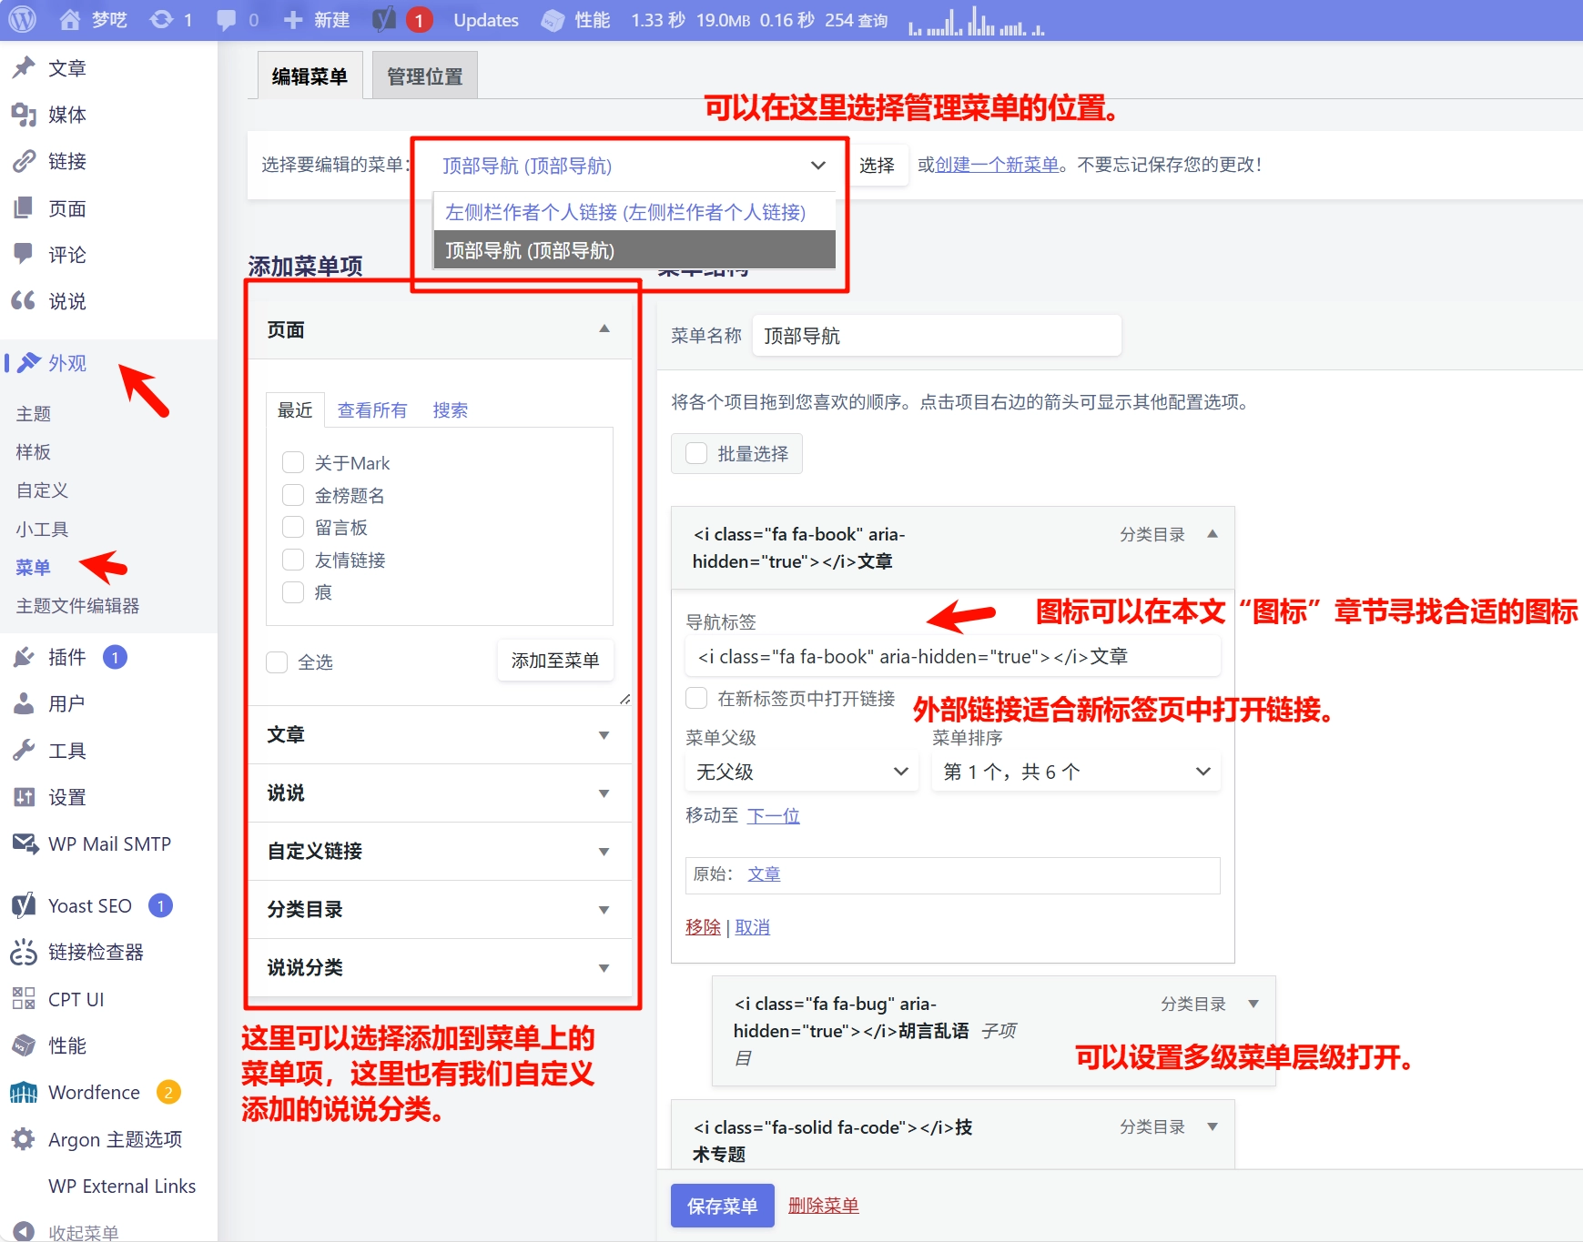Viewport: 1583px width, 1242px height.
Task: Open 设置 settings icon in sidebar
Action: [24, 797]
